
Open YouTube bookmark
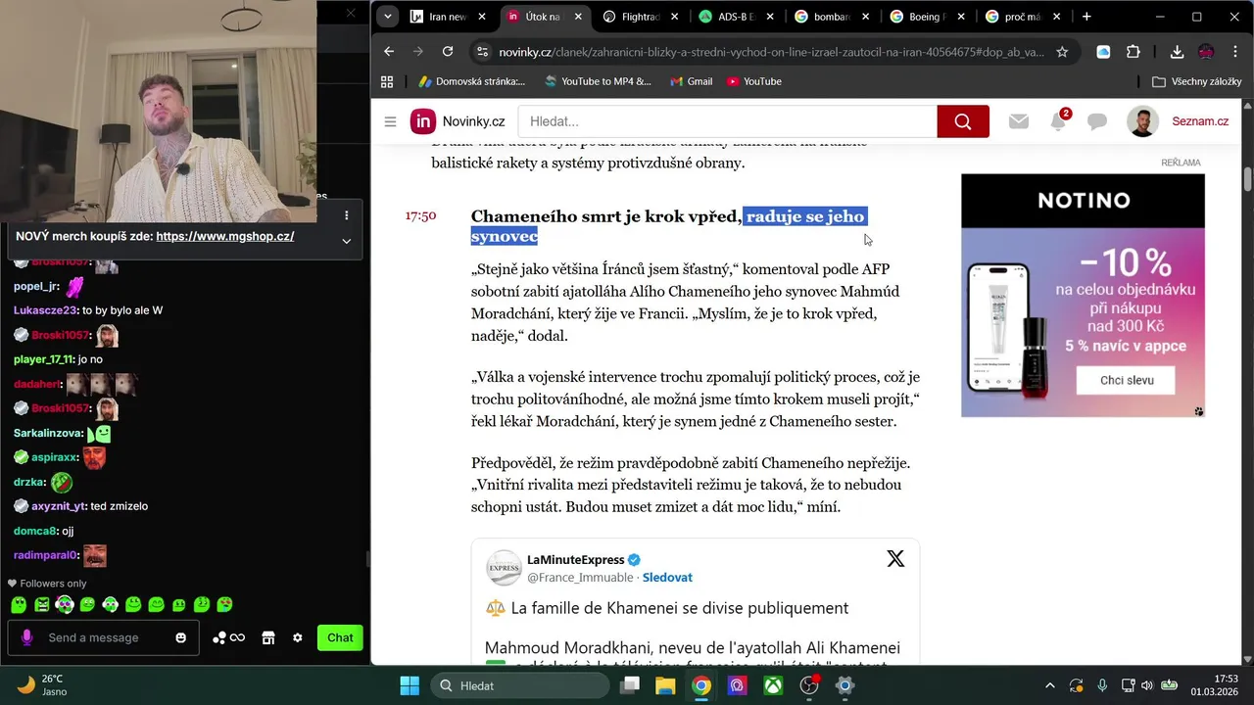(x=753, y=81)
